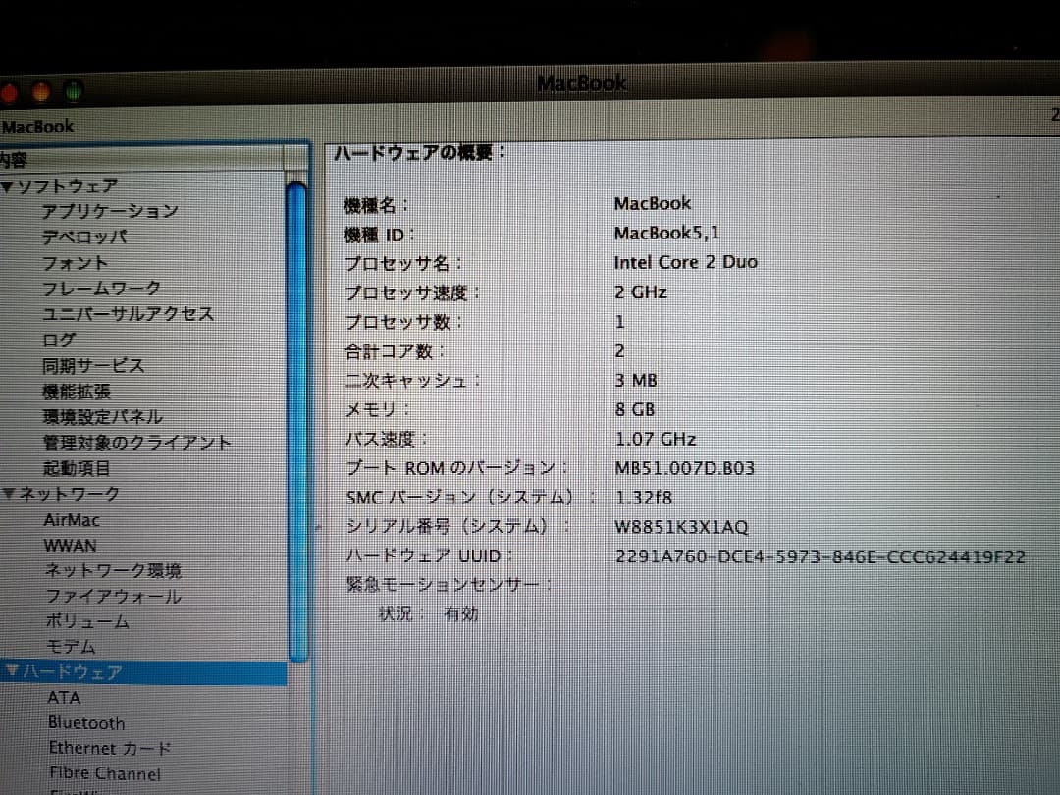The image size is (1060, 795).
Task: Select 管理対象のクライアント entry
Action: click(137, 443)
